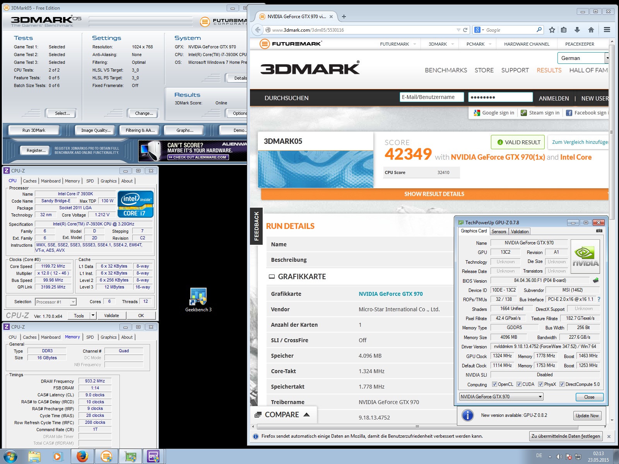Viewport: 619px width, 464px height.
Task: Close the NVIDIA GeForce GTX 970 tab
Action: pos(331,17)
